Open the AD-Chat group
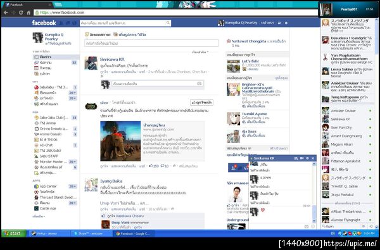380x250 pixels. click(x=56, y=145)
